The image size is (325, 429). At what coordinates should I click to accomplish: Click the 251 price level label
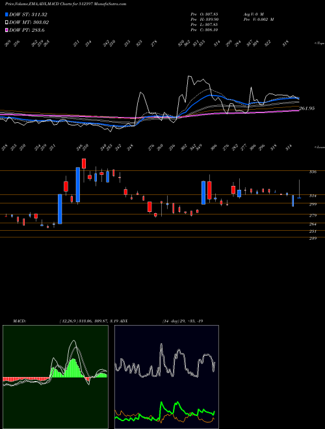pos(313,231)
